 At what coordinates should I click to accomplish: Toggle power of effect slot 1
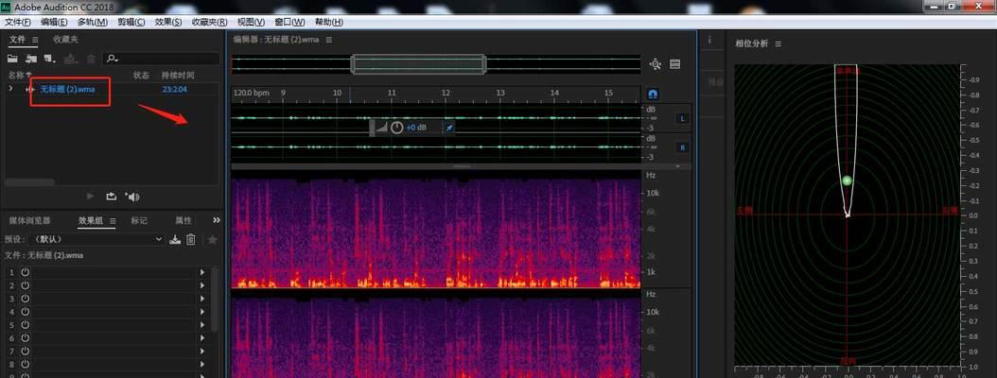pos(26,272)
